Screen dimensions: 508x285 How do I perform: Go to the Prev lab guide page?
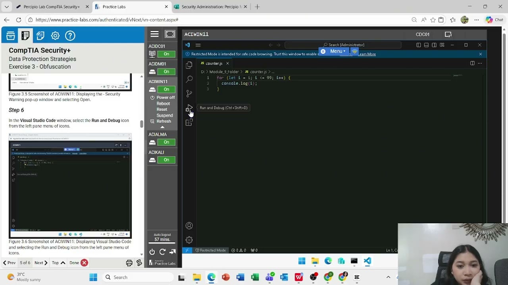(9, 263)
